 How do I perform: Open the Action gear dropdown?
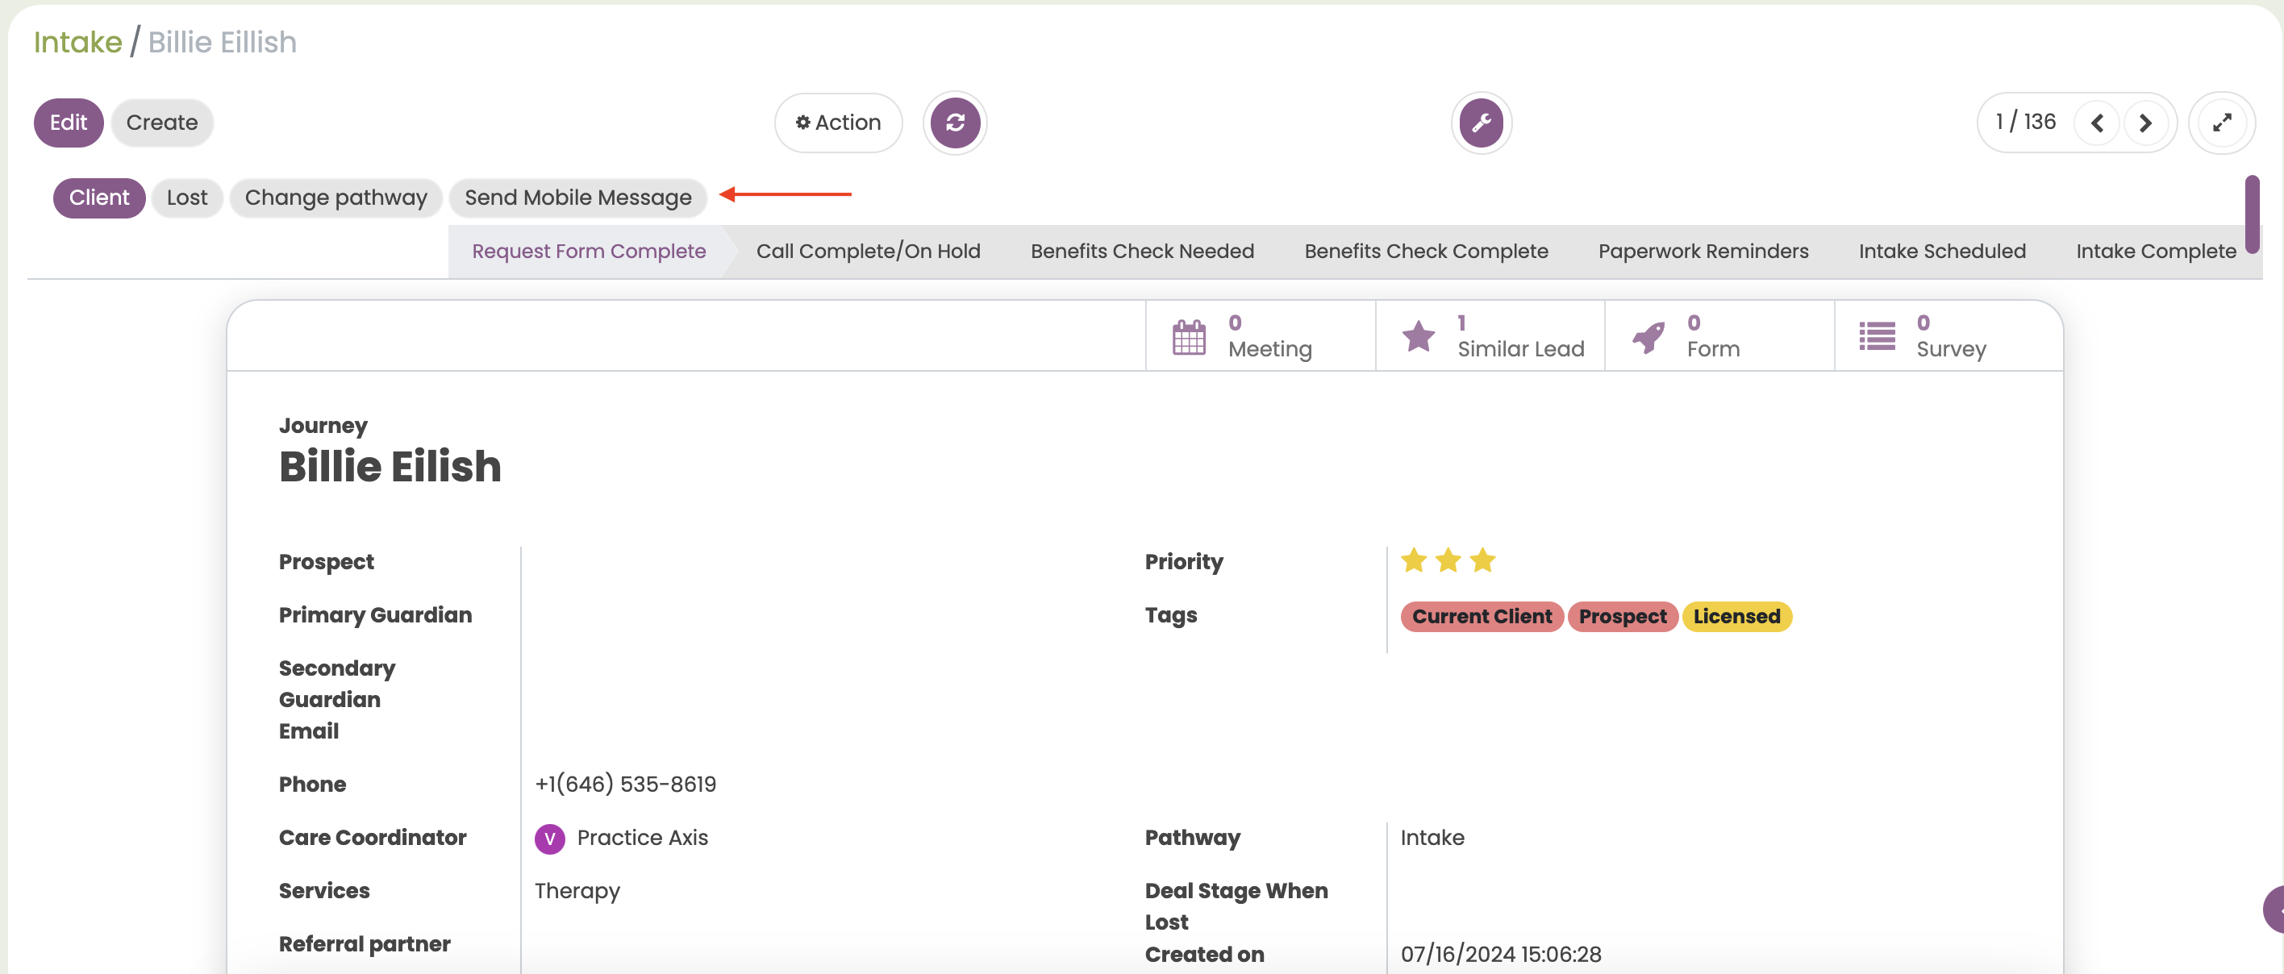[x=839, y=123]
